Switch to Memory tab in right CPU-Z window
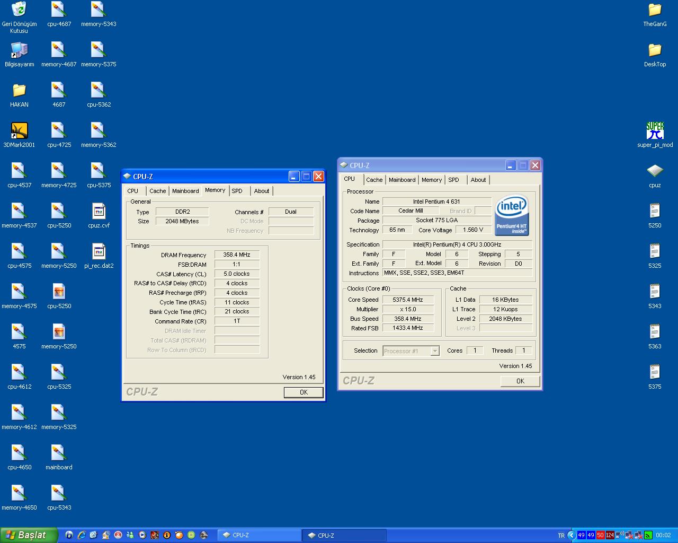 pyautogui.click(x=432, y=180)
